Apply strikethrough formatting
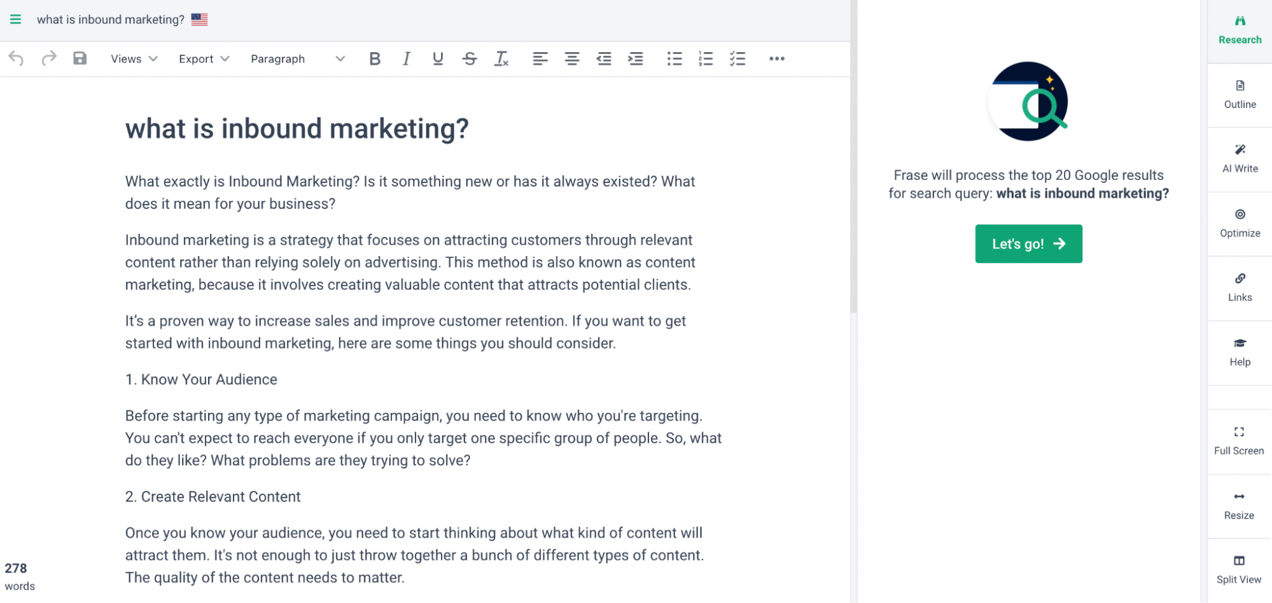The width and height of the screenshot is (1272, 603). (470, 58)
